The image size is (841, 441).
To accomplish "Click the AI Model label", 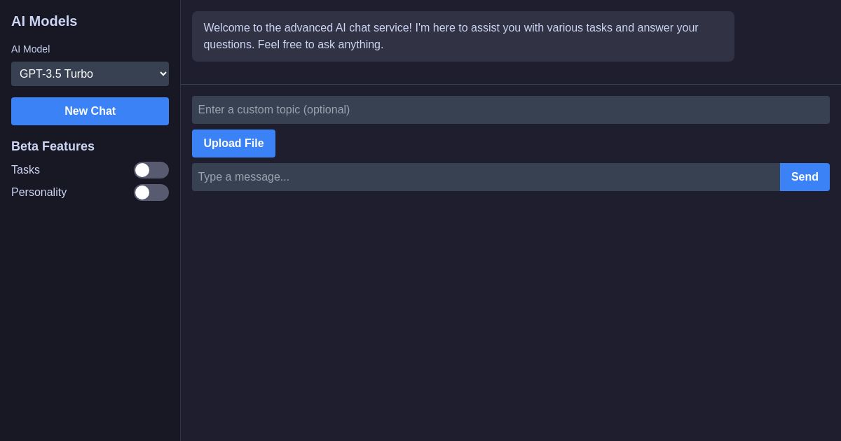I will 30,49.
